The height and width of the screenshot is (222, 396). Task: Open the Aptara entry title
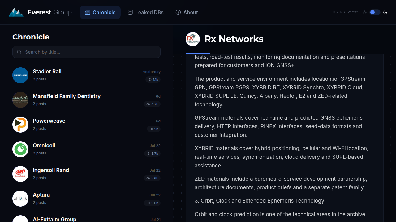[x=41, y=195]
